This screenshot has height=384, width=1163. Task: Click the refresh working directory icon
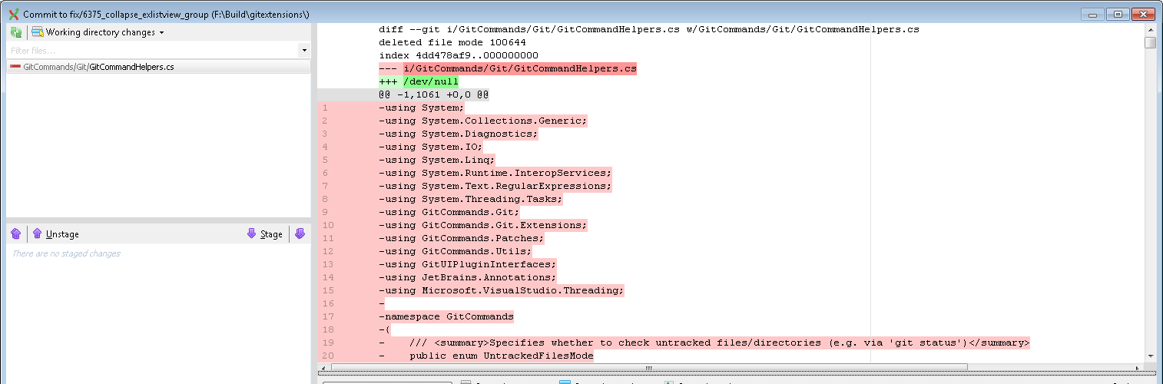coord(16,32)
